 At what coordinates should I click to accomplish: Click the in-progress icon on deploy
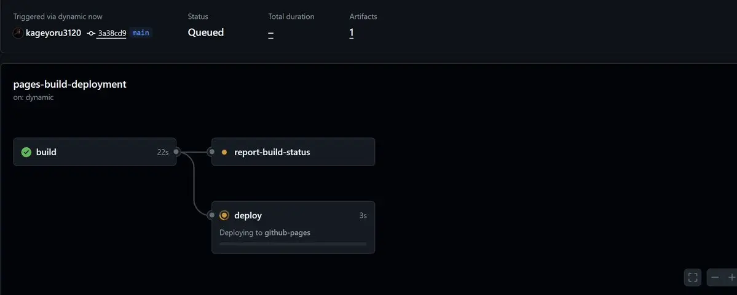[224, 216]
